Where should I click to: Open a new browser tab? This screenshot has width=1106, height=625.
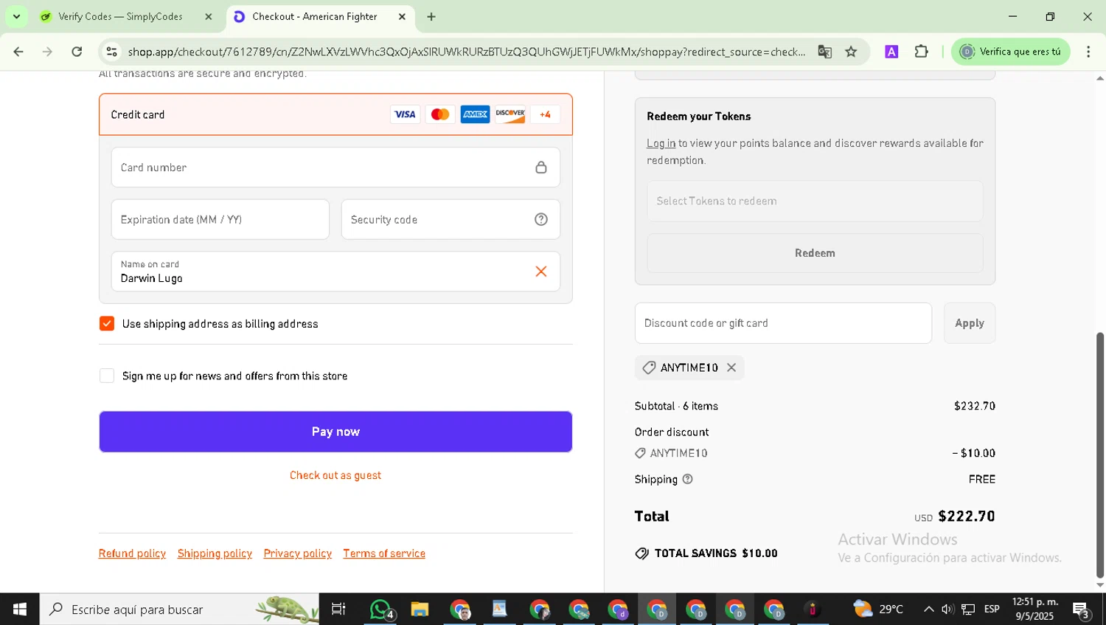tap(431, 16)
